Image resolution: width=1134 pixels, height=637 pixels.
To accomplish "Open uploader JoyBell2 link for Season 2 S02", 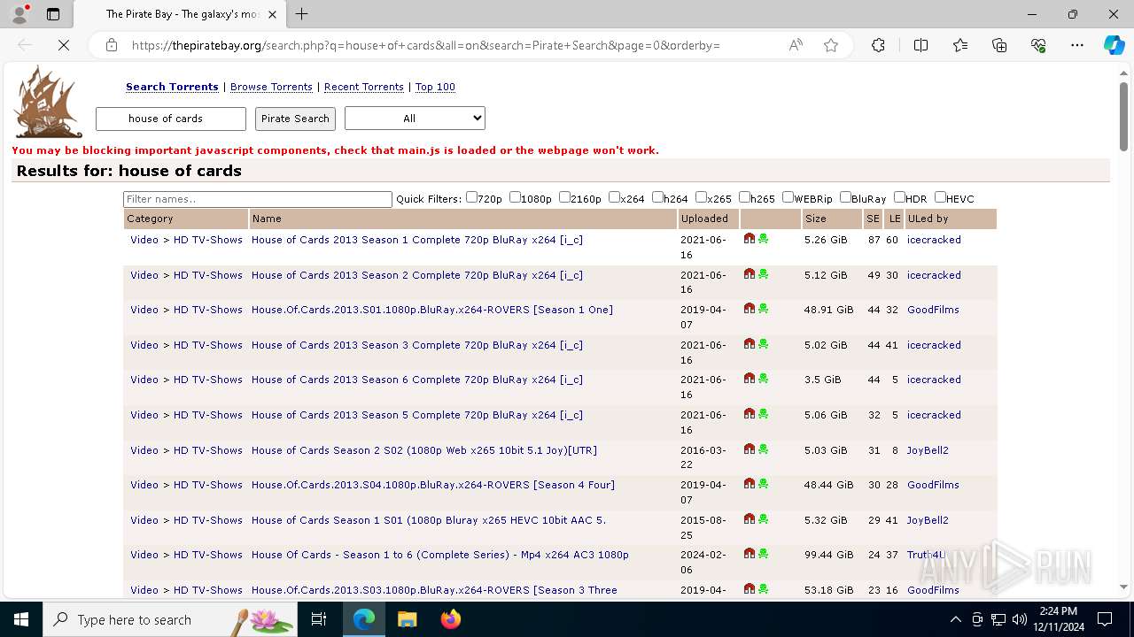I will pyautogui.click(x=928, y=450).
